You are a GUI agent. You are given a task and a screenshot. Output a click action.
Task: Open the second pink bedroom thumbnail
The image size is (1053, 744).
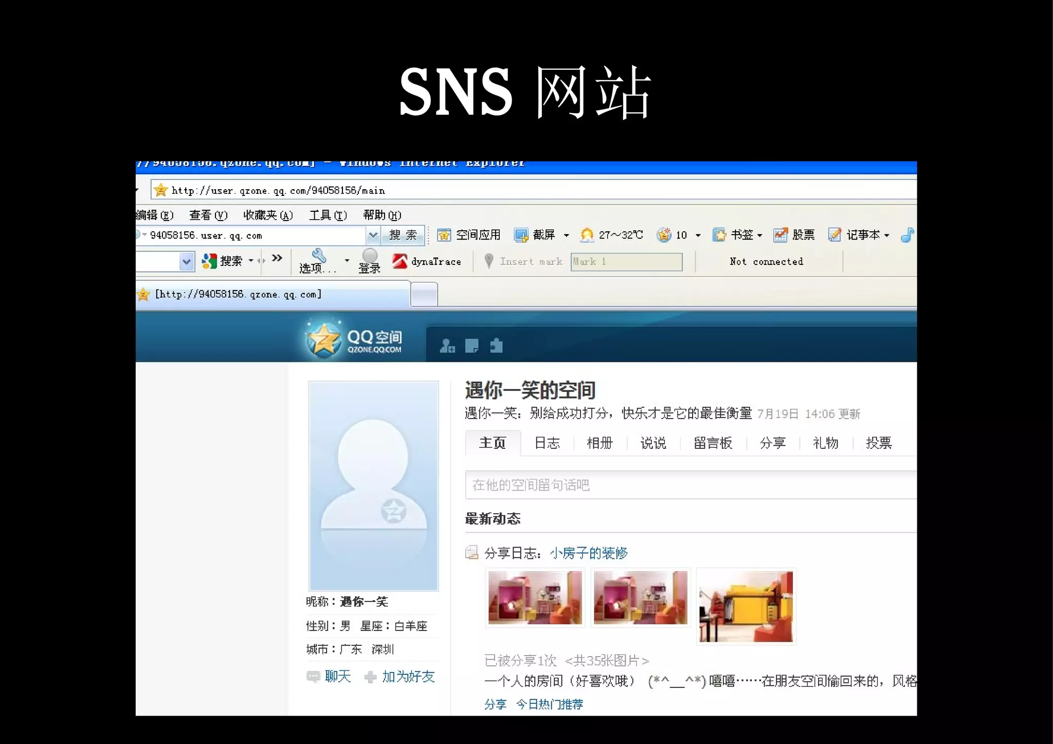[x=641, y=597]
